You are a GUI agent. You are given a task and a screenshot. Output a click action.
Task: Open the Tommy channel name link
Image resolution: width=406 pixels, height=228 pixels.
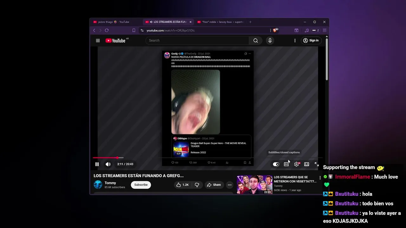point(110,183)
